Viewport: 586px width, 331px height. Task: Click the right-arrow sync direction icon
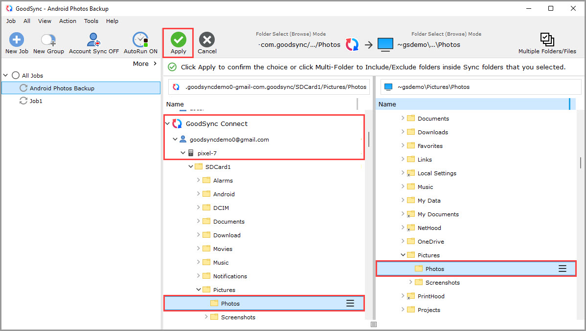click(x=368, y=45)
